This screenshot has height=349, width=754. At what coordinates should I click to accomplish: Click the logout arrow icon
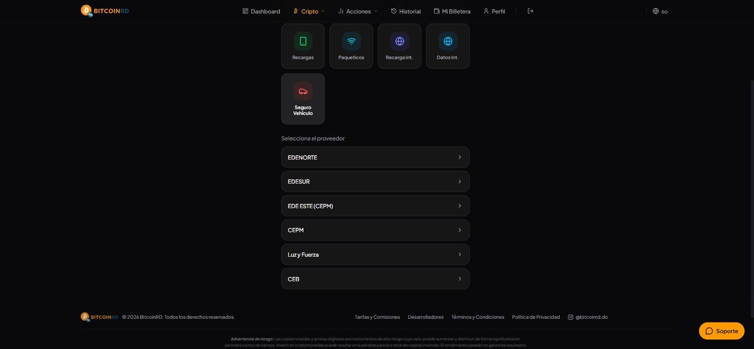point(530,11)
